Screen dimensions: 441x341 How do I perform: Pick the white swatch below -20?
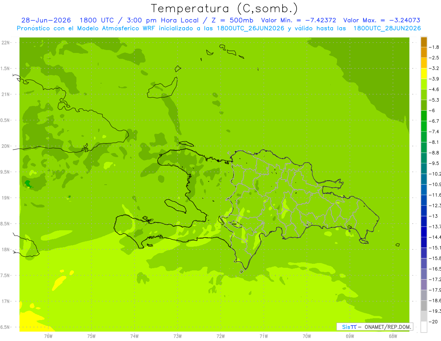[424, 327]
